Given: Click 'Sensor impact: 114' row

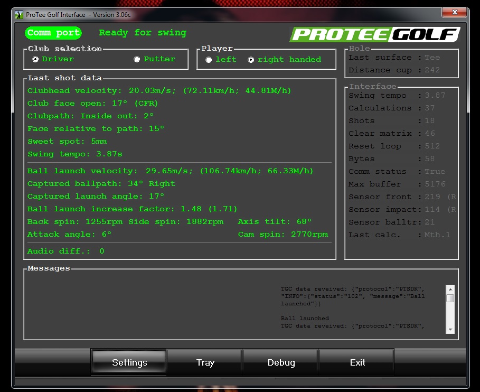Looking at the screenshot, I should 402,210.
